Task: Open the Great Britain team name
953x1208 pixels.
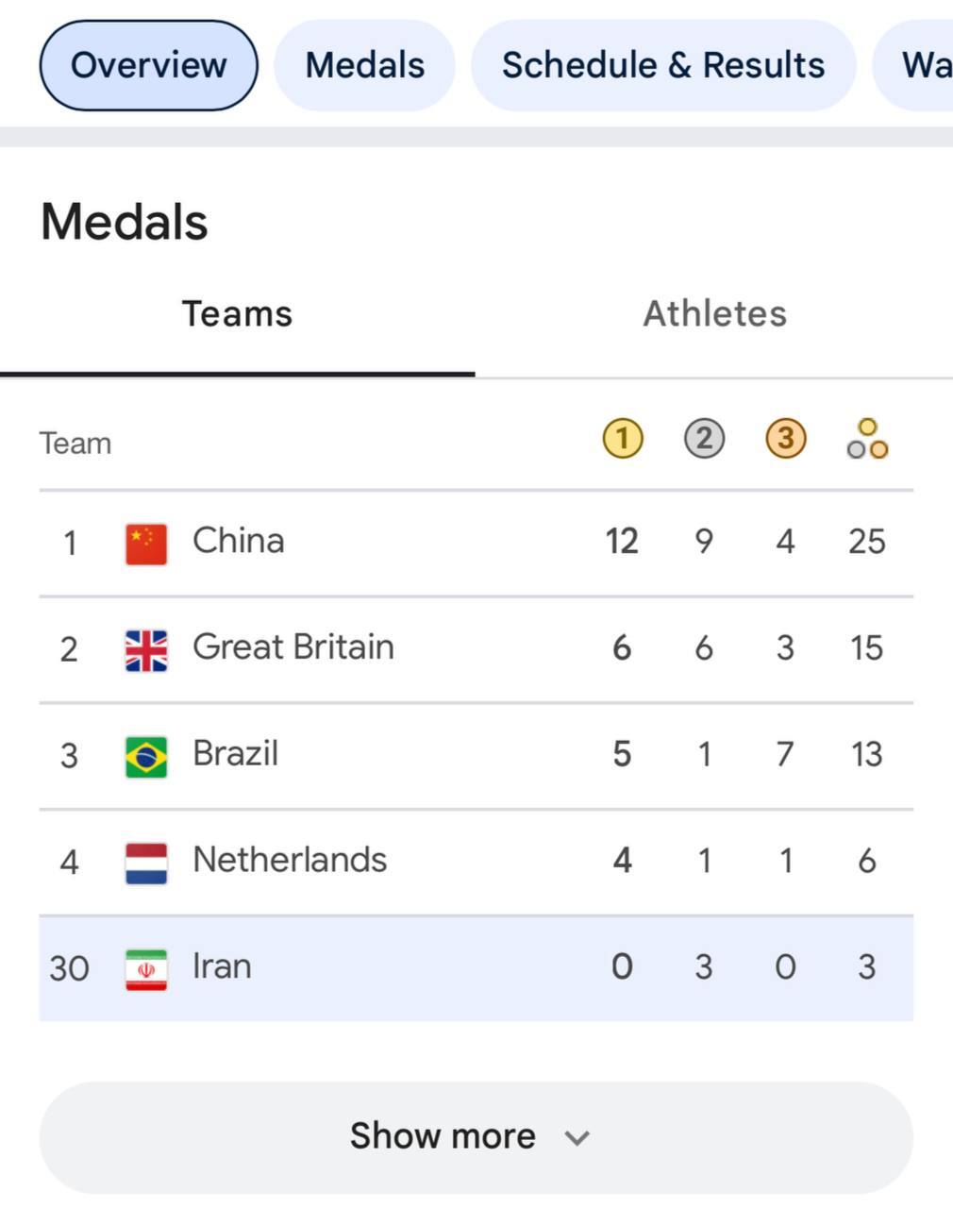Action: [x=293, y=647]
